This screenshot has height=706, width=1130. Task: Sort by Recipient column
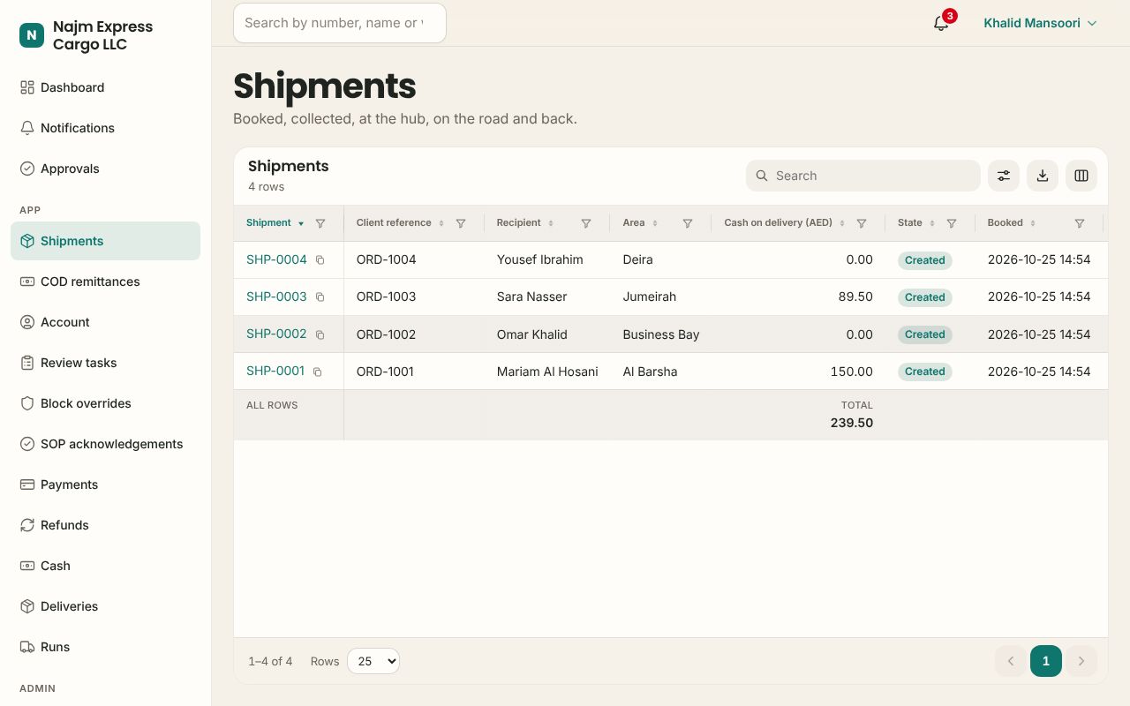click(x=524, y=223)
